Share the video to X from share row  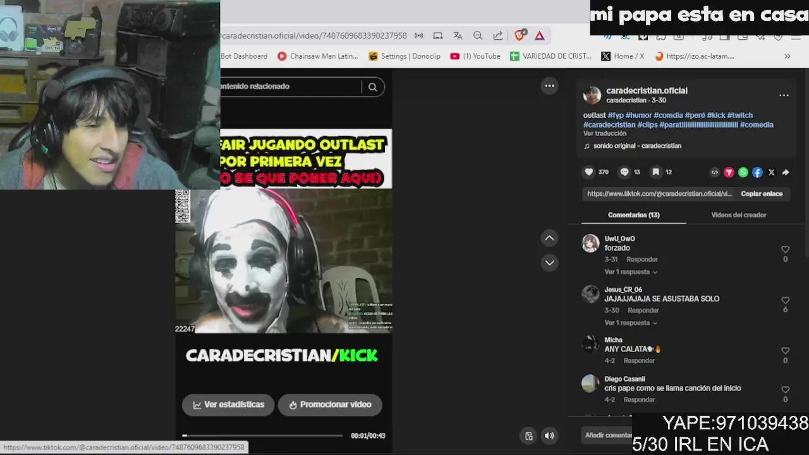tap(771, 172)
